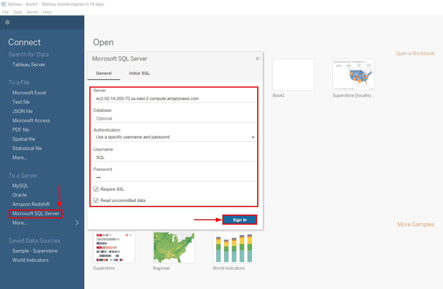Toggle the Require SSL checkbox
Image resolution: width=443 pixels, height=289 pixels.
click(x=96, y=189)
